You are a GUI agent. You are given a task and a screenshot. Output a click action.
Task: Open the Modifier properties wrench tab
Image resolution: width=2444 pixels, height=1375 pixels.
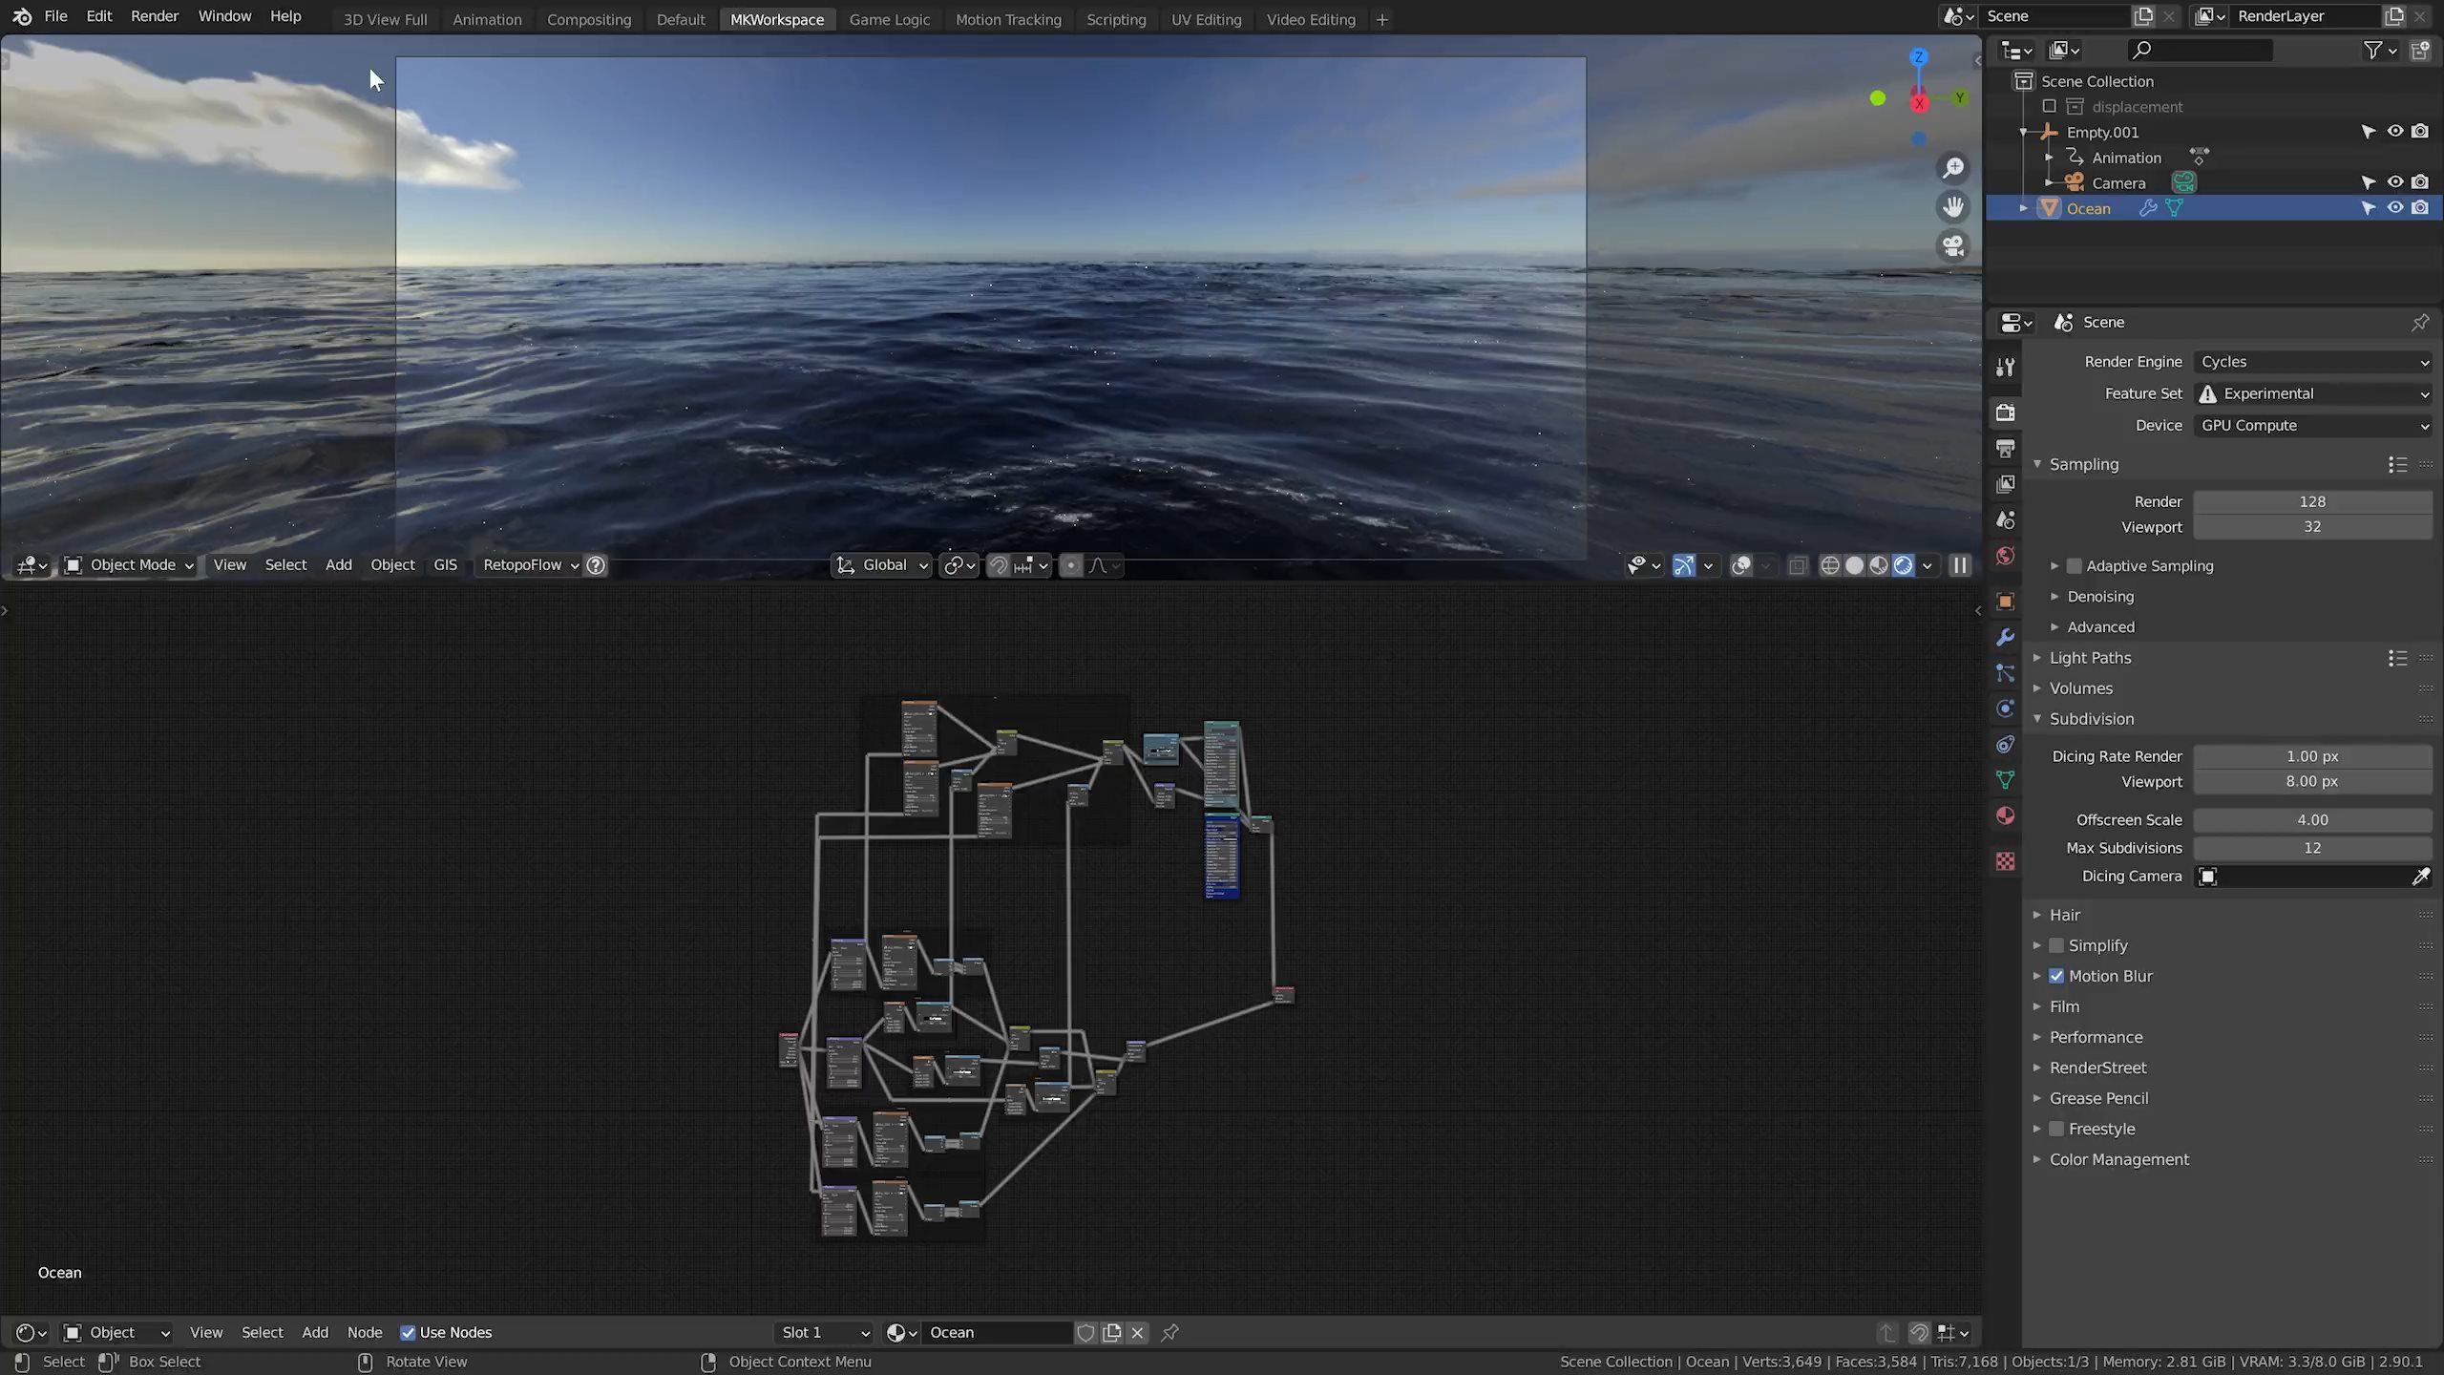pos(2005,637)
